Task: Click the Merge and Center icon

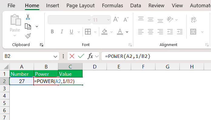Action: (x=193, y=32)
